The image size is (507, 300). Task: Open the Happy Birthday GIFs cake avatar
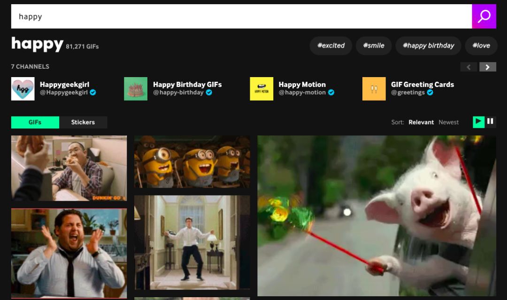tap(136, 89)
